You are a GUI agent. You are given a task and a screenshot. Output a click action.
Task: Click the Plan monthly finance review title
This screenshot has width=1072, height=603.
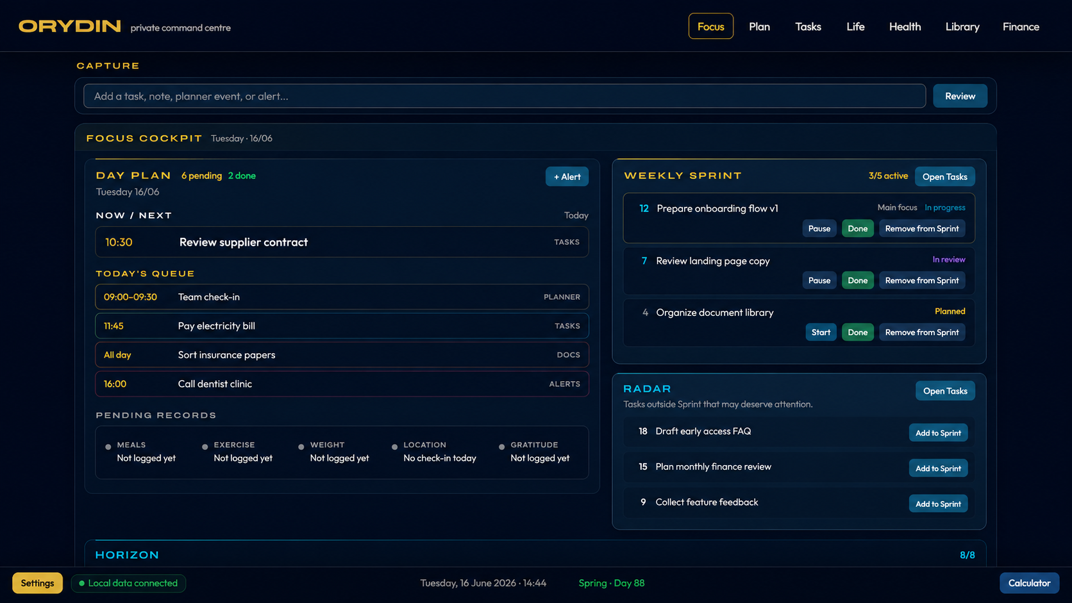coord(713,467)
